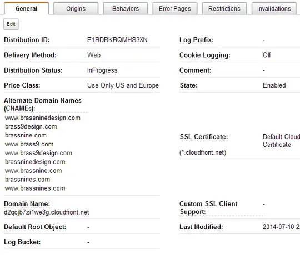Viewport: 300px width, 255px height.
Task: Click the Off cookie logging value
Action: (x=267, y=55)
